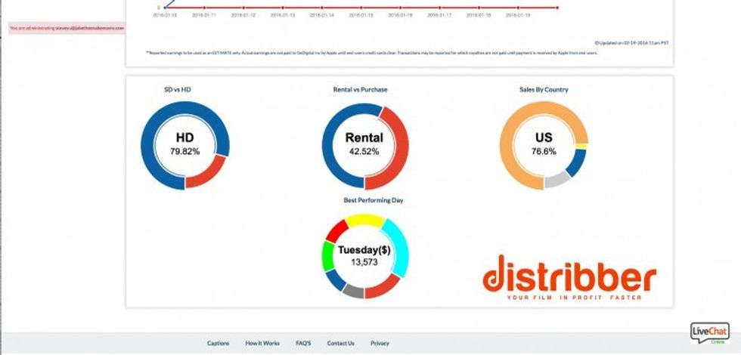
Task: Open the LiveChat widget
Action: click(x=710, y=333)
